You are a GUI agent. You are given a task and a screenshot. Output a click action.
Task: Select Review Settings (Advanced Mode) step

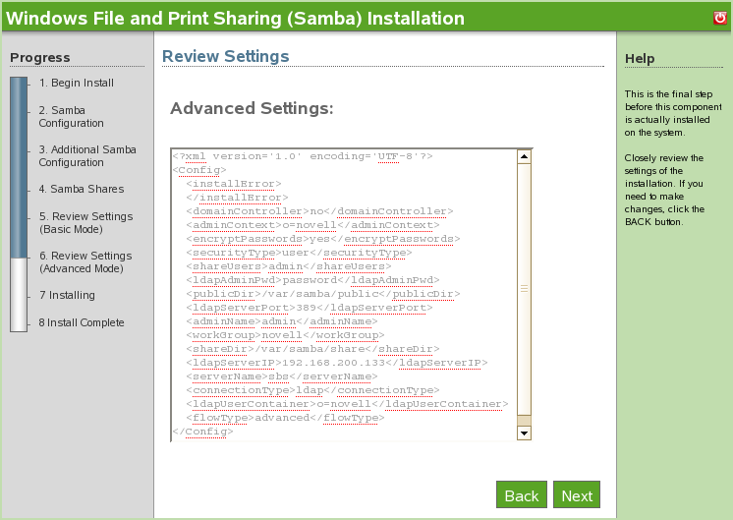click(x=85, y=261)
